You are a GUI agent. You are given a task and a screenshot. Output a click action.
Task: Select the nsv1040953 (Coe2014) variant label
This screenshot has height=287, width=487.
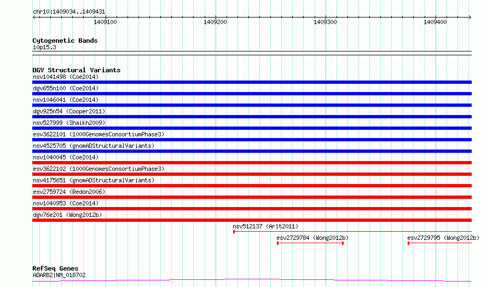(x=66, y=203)
